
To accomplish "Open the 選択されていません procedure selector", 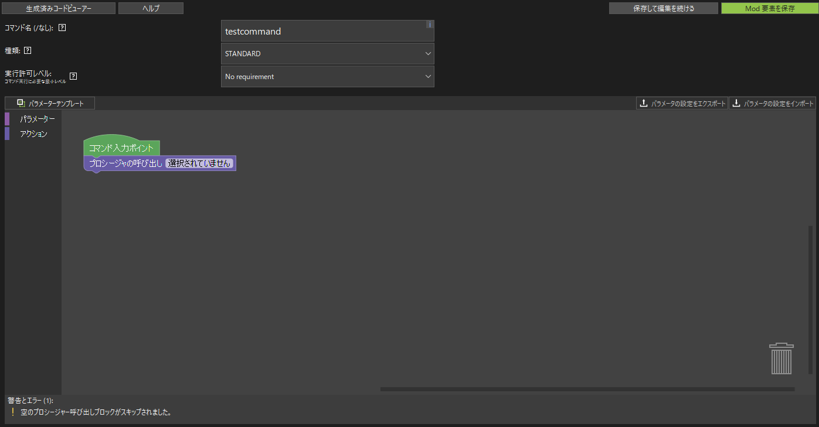I will coord(199,164).
